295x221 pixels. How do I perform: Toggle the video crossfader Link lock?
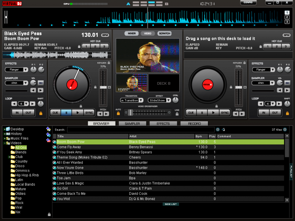pos(177,114)
